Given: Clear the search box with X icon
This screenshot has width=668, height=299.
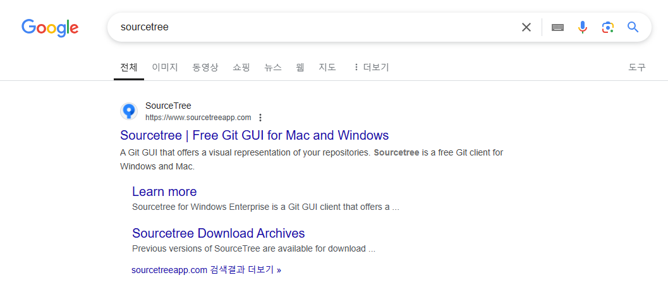Looking at the screenshot, I should [x=526, y=27].
